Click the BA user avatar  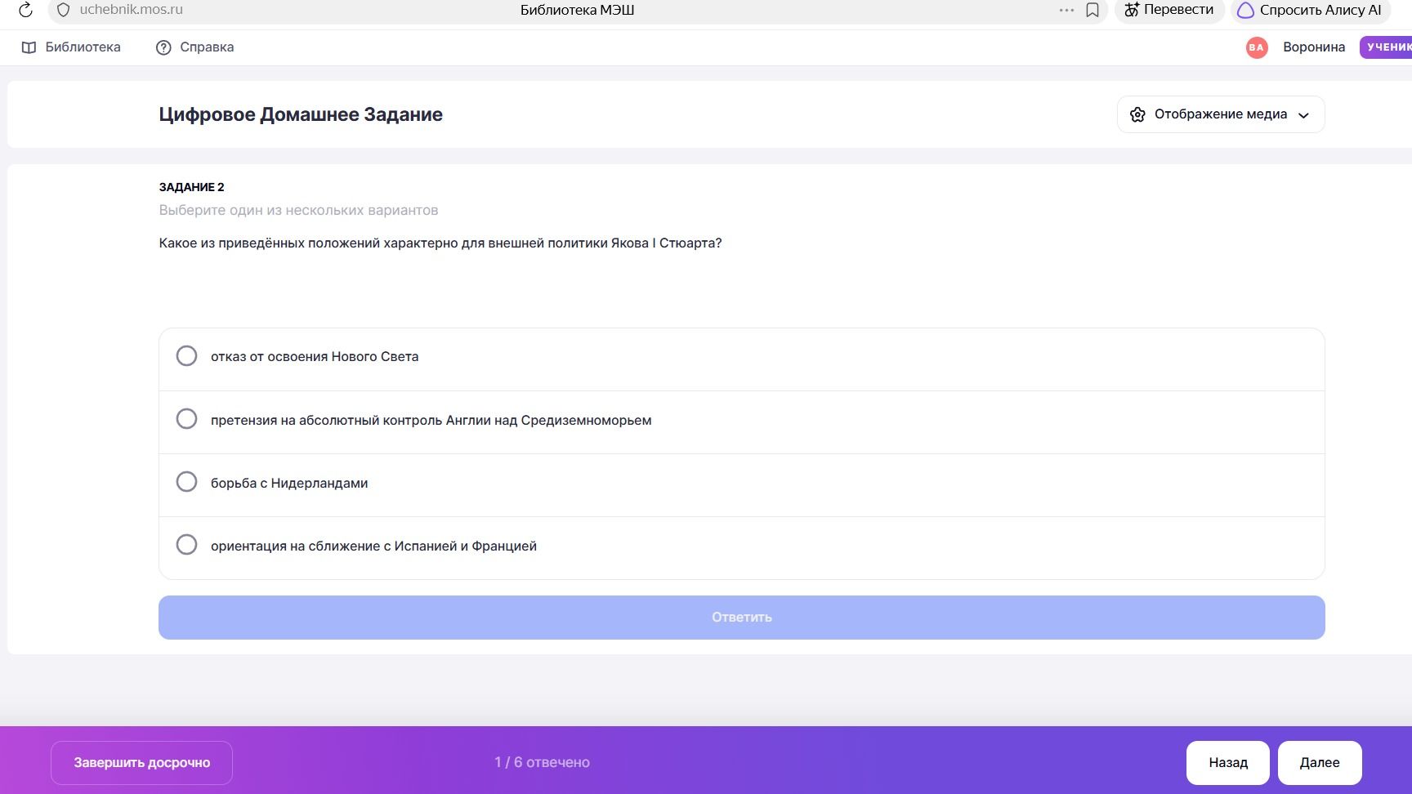click(x=1257, y=47)
